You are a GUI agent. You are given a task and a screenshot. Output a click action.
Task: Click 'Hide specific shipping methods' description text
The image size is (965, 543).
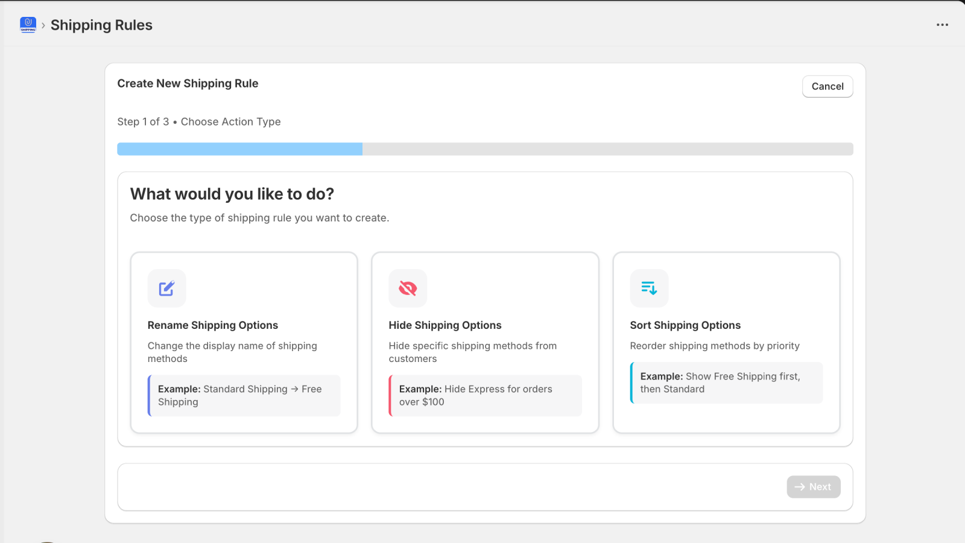(x=472, y=352)
